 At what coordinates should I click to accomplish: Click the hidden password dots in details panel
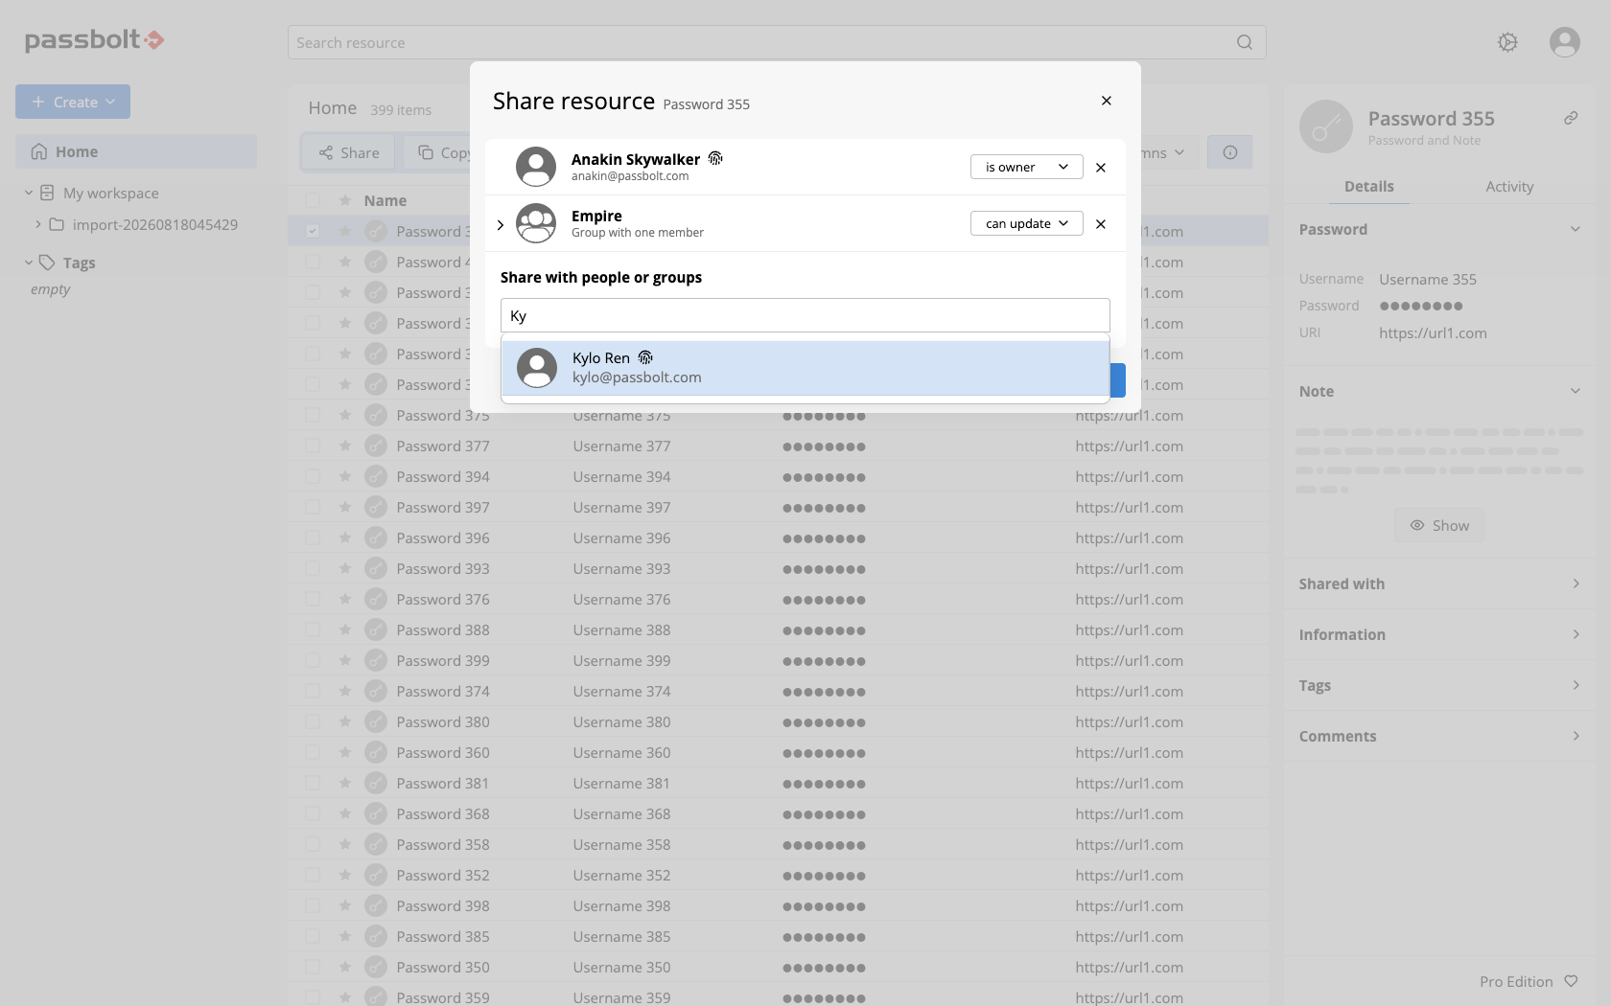click(x=1421, y=306)
